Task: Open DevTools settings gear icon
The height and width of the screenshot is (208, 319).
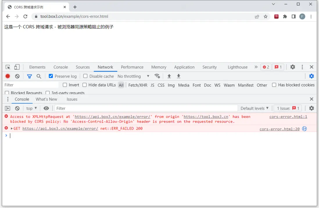Action: pos(293,67)
